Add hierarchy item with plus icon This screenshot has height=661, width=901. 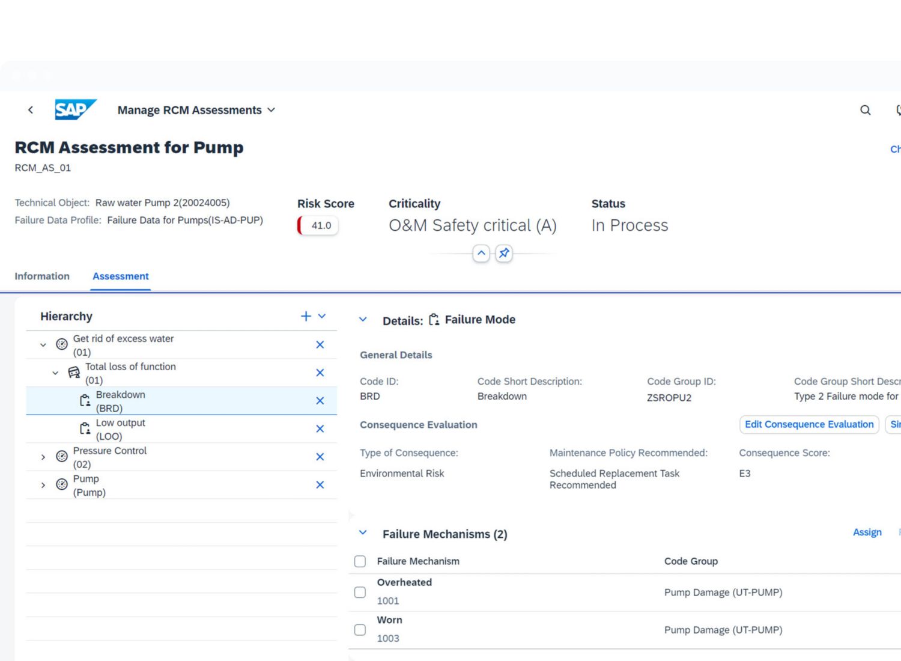coord(306,316)
